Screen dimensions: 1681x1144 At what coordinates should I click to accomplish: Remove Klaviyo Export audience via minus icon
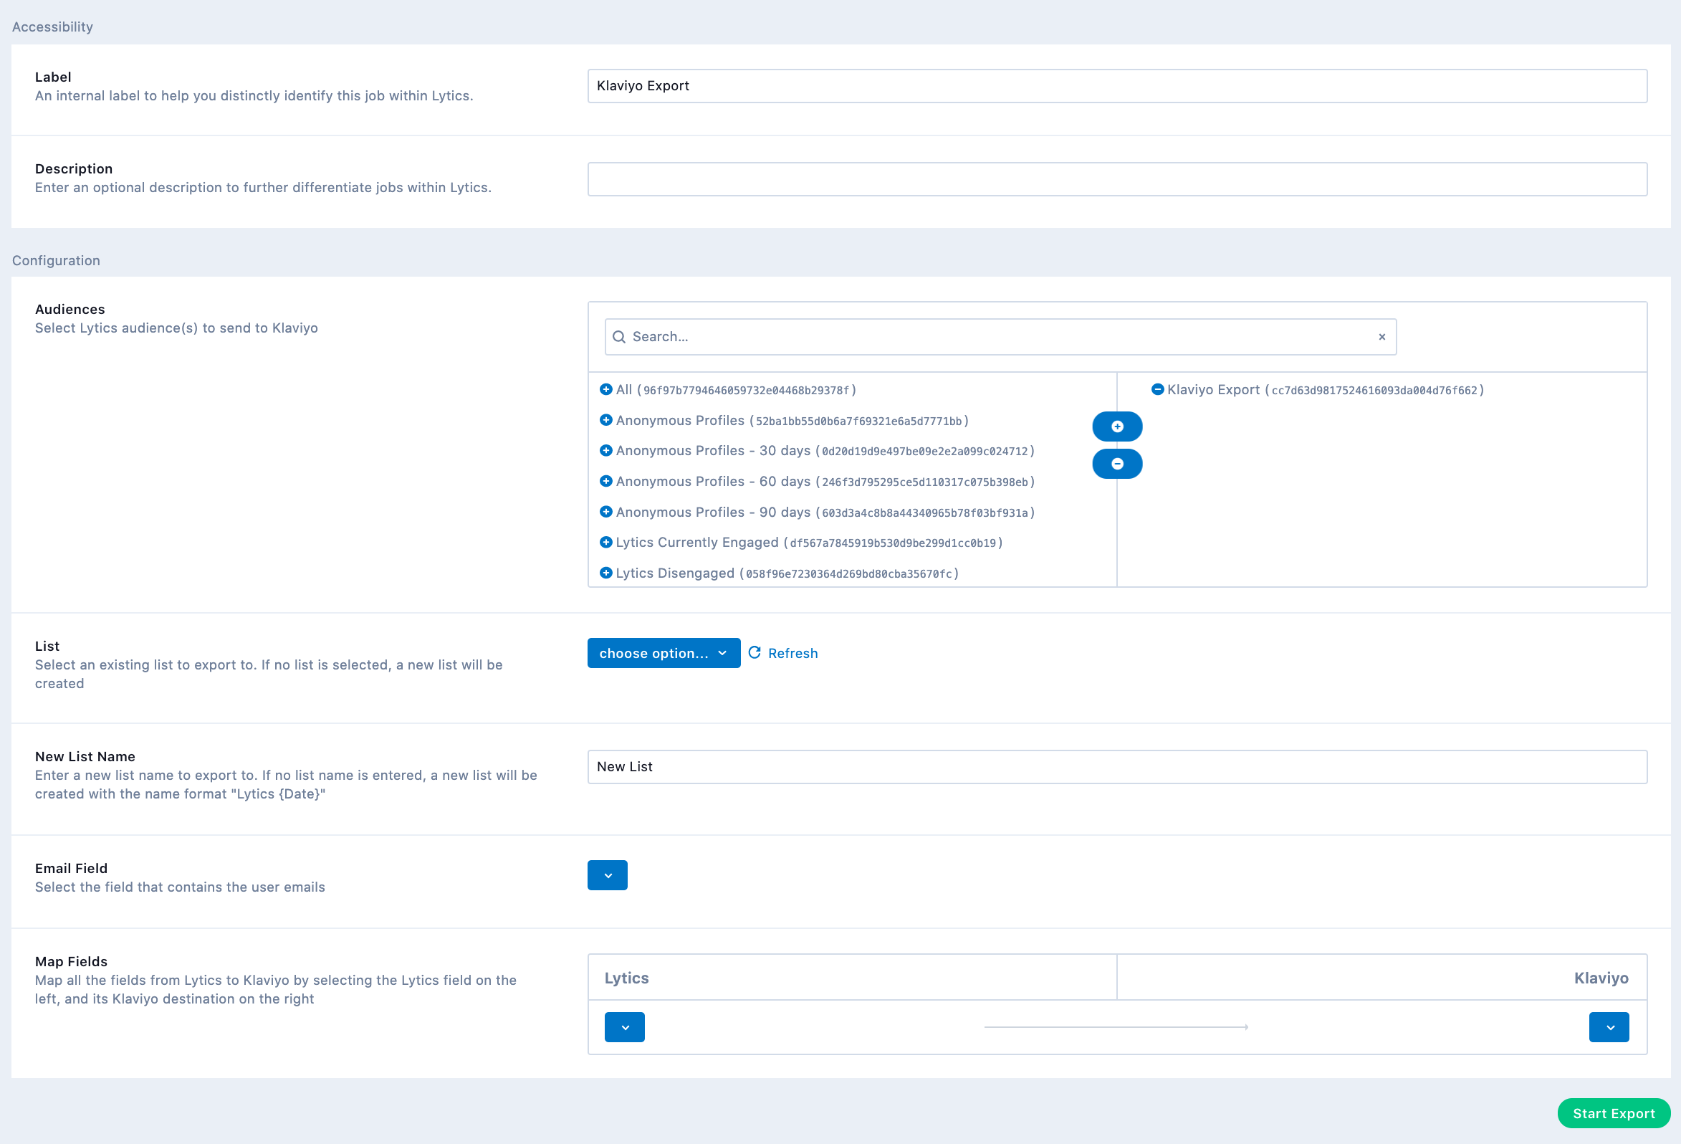1157,389
